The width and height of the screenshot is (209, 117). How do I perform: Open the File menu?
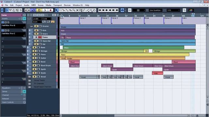click(x=6, y=5)
